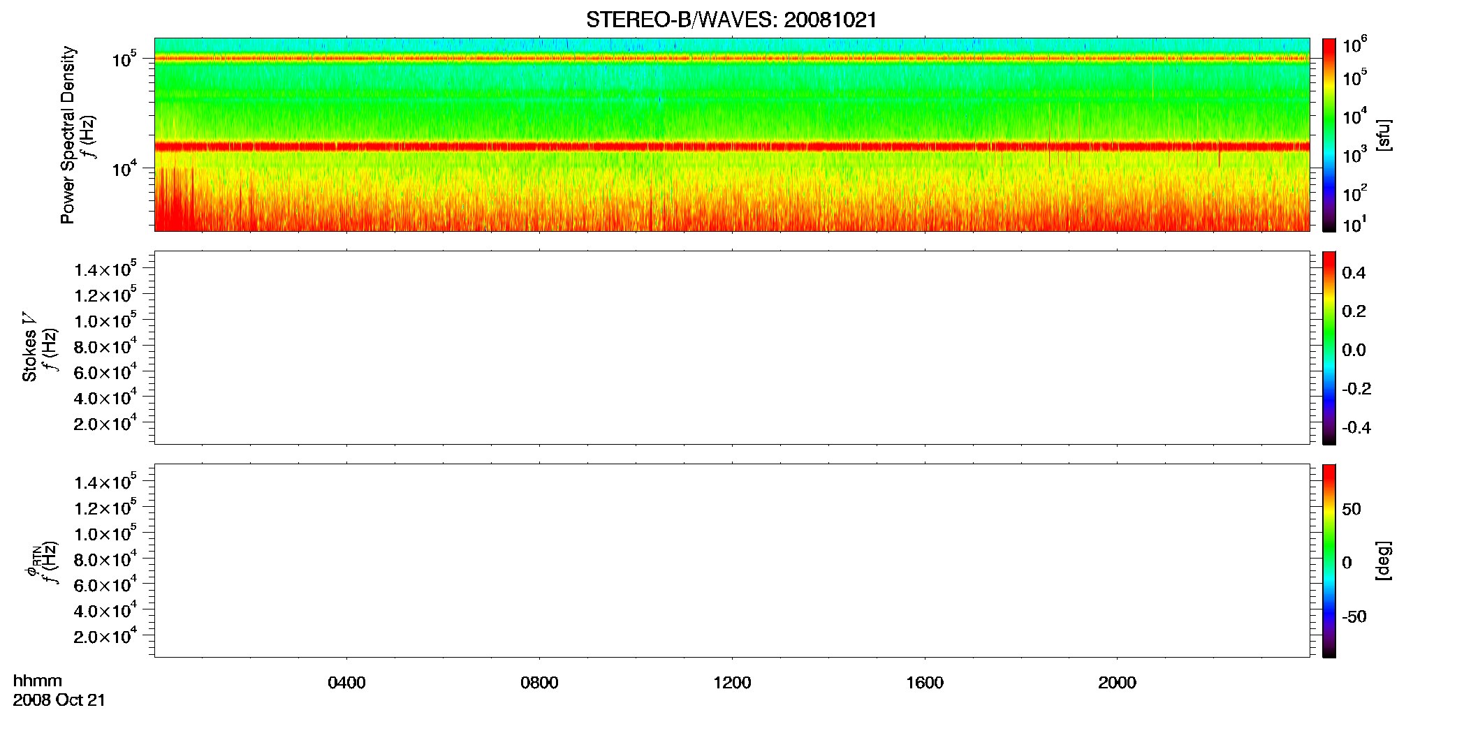Image resolution: width=1464 pixels, height=754 pixels.
Task: Click the empty phi RTN panel
Action: click(x=732, y=561)
